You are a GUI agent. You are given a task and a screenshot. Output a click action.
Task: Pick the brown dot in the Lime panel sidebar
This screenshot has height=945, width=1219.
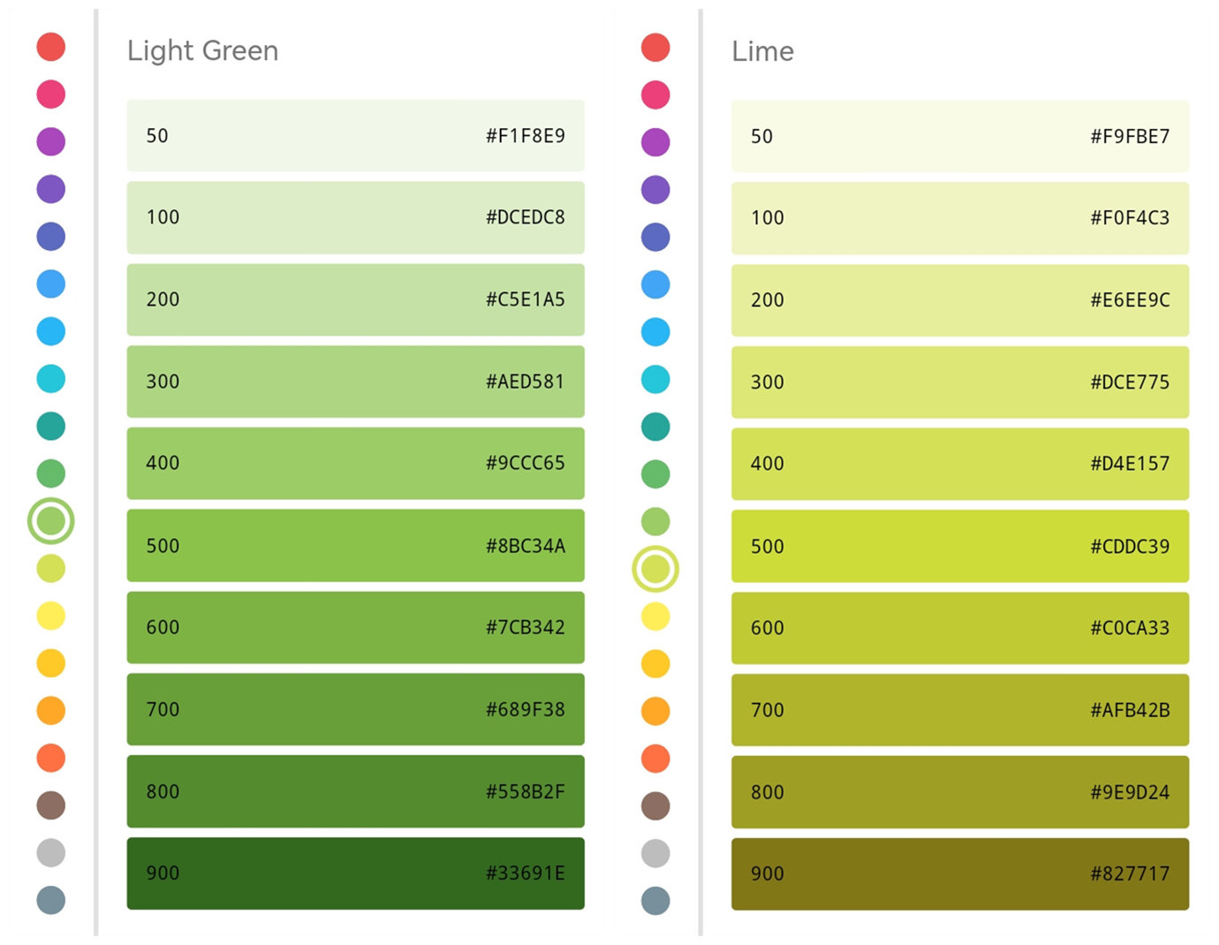click(655, 805)
